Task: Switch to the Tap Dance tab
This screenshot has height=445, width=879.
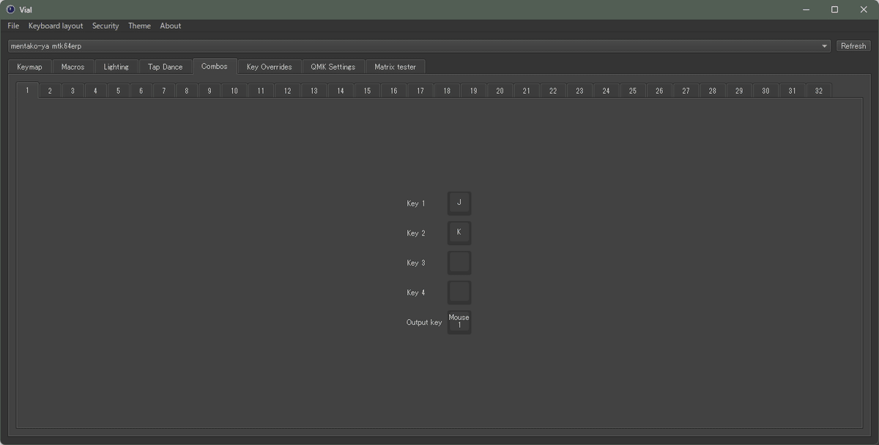Action: point(165,67)
